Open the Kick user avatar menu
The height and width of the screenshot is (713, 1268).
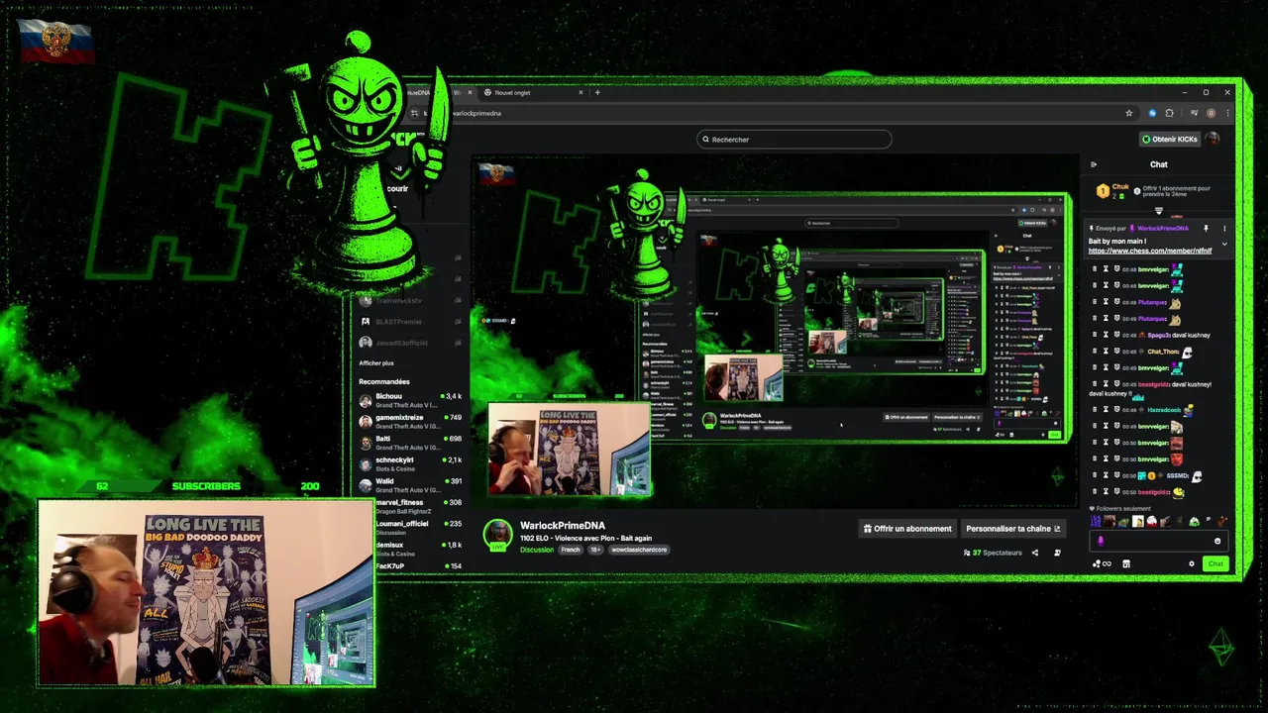[1213, 139]
